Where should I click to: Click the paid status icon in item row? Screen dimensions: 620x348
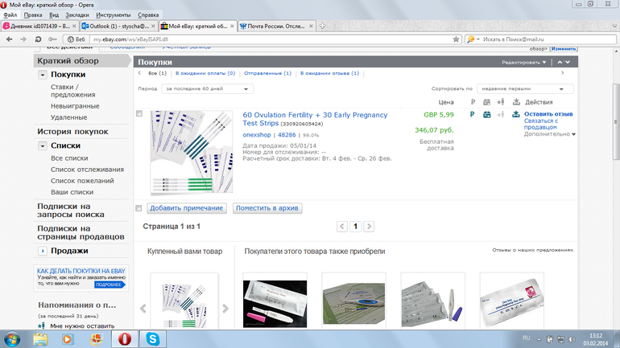pyautogui.click(x=473, y=115)
